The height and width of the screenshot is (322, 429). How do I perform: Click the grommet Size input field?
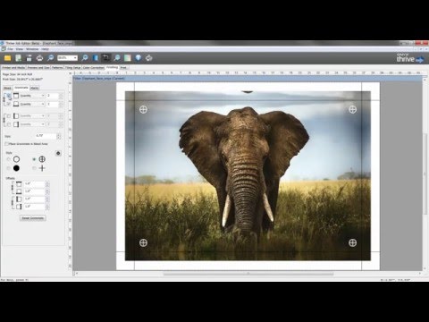[x=46, y=136]
